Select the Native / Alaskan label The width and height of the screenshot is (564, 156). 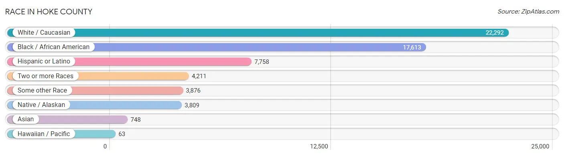(41, 105)
